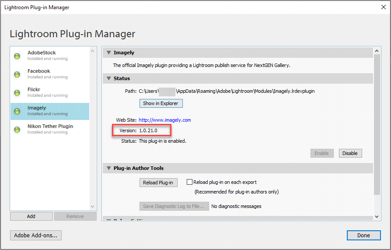Select the Flickr plug-in entry
The width and height of the screenshot is (391, 250).
(x=50, y=92)
